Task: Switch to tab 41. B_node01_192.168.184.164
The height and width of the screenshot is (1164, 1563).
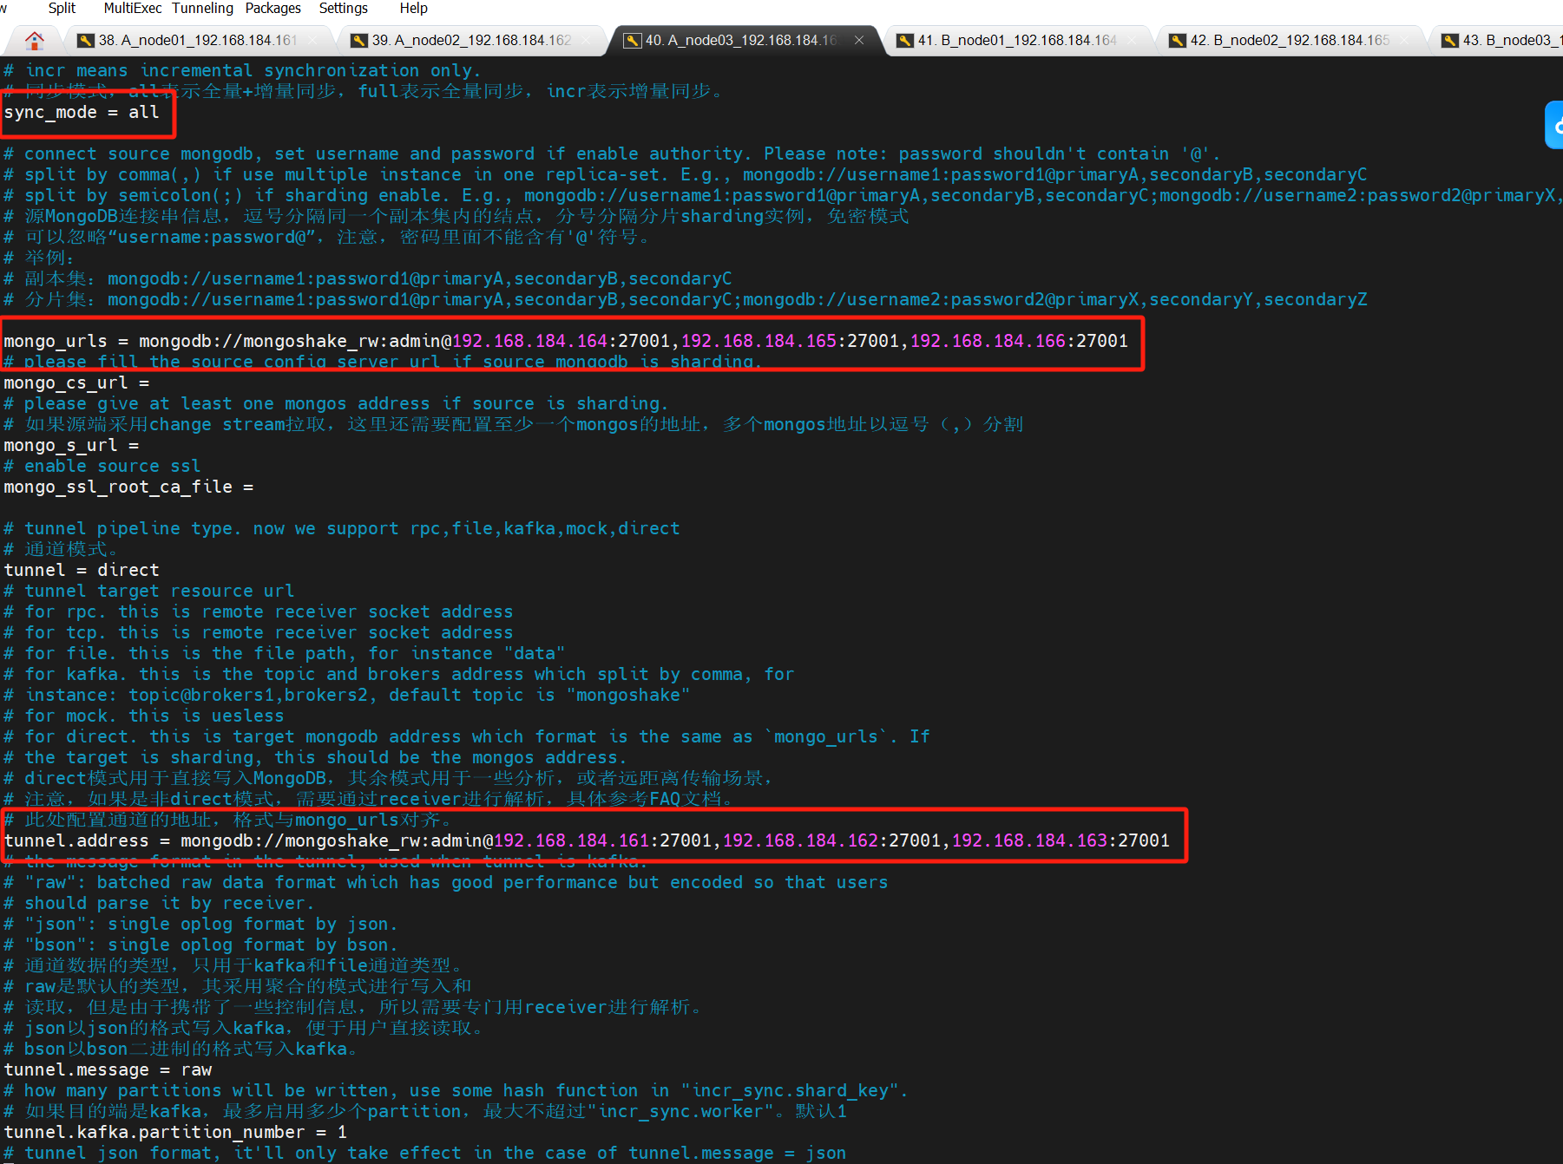Action: [1017, 40]
